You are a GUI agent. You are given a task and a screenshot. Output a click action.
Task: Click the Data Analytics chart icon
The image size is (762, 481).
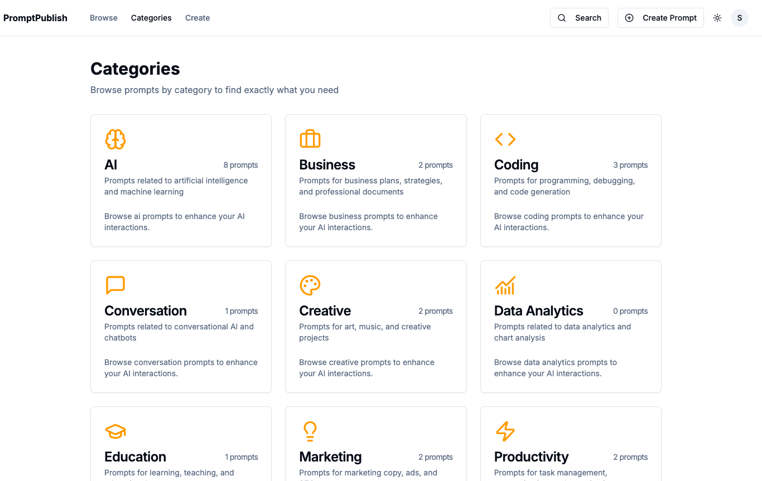505,285
